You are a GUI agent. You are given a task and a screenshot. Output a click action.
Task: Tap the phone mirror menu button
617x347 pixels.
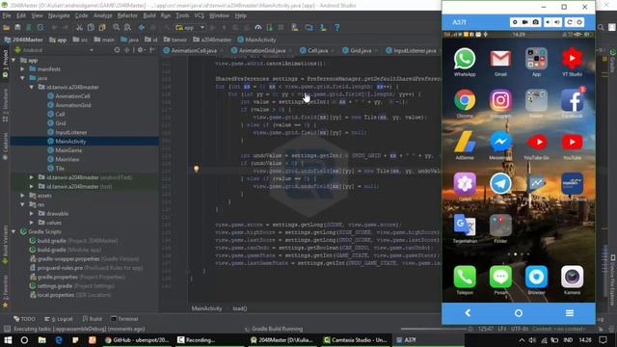pyautogui.click(x=570, y=313)
